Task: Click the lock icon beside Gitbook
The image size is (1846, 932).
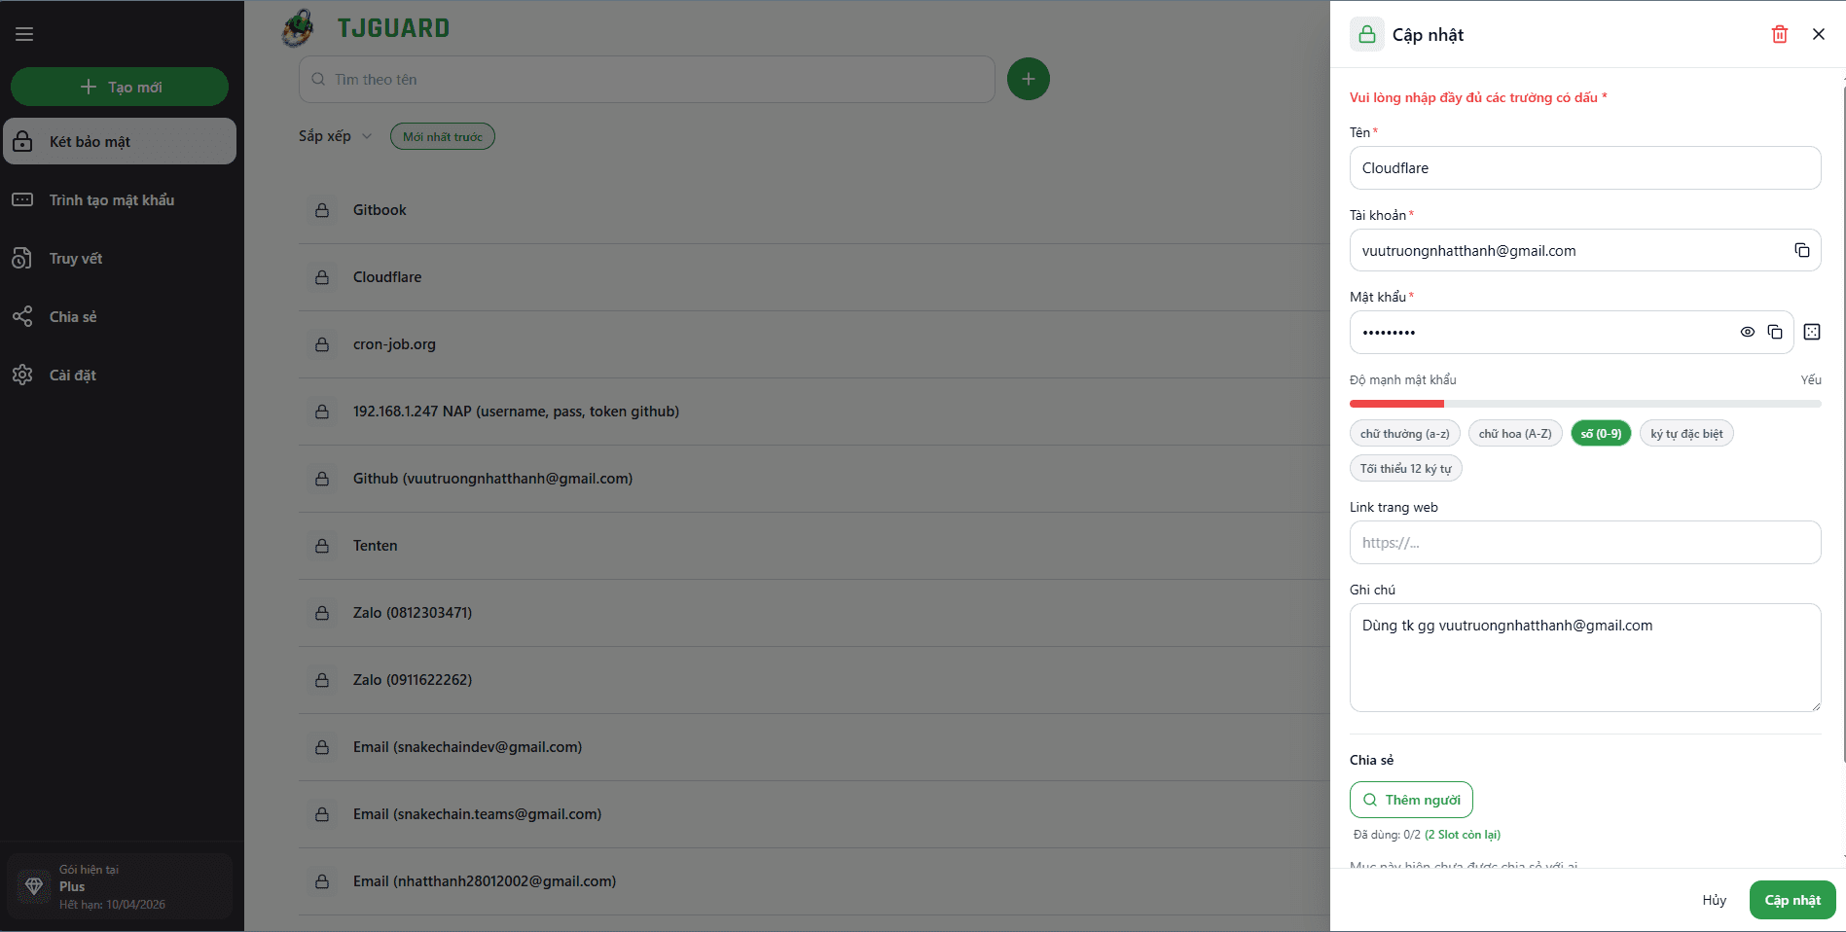Action: click(322, 210)
